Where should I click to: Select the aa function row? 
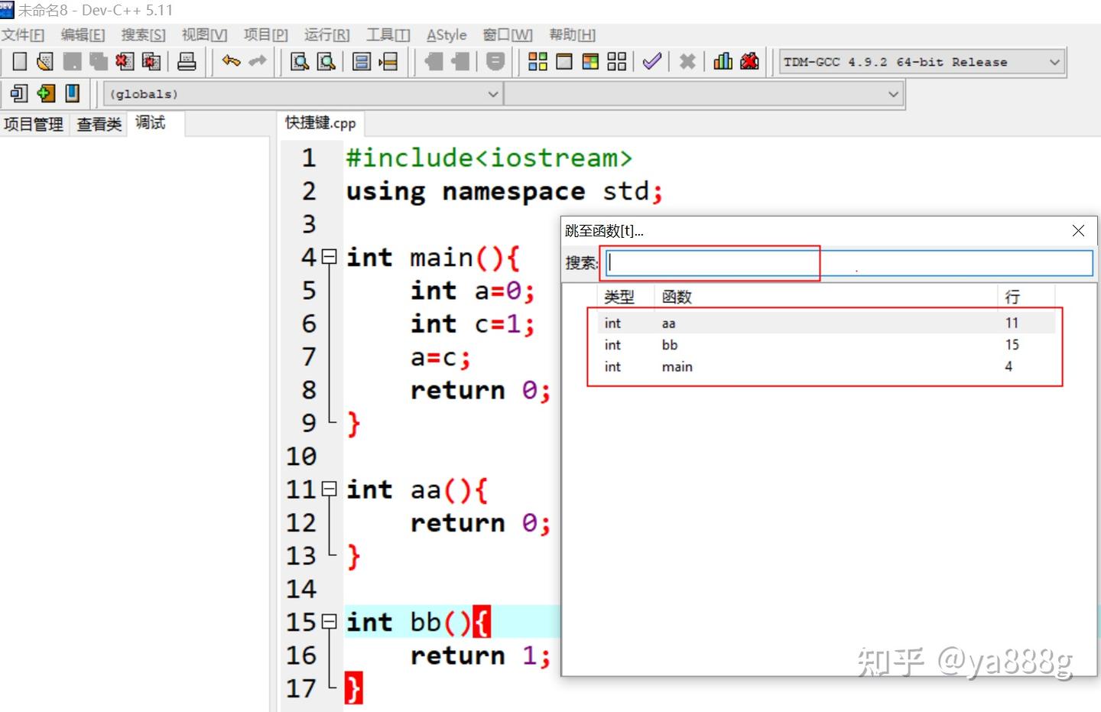(826, 323)
